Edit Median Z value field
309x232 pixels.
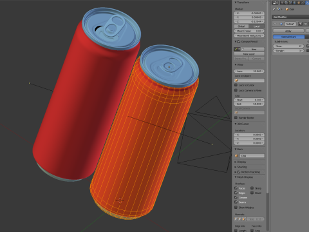click(249, 21)
